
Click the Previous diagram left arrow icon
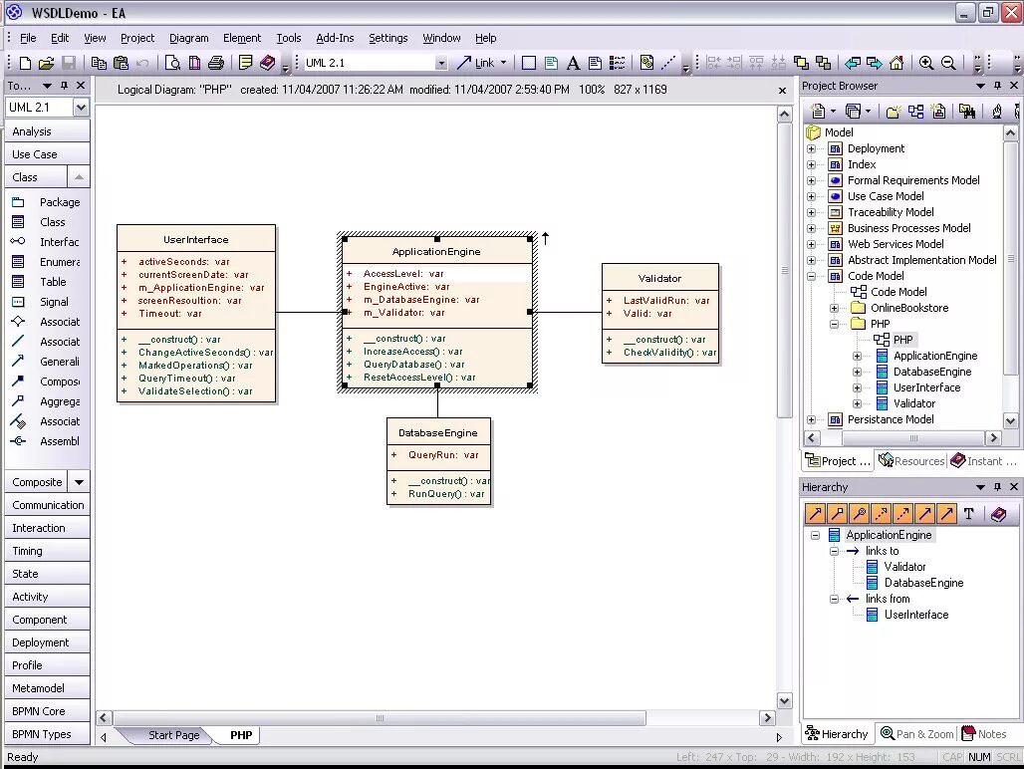tap(853, 63)
